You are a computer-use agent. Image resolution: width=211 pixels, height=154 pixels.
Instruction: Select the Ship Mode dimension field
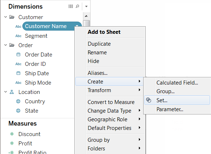click(x=38, y=83)
